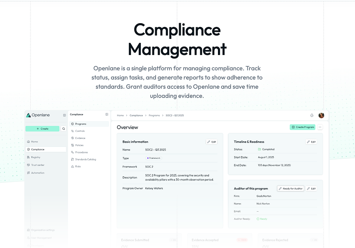Click the Controls sliders icon
The height and width of the screenshot is (248, 355).
coord(73,131)
